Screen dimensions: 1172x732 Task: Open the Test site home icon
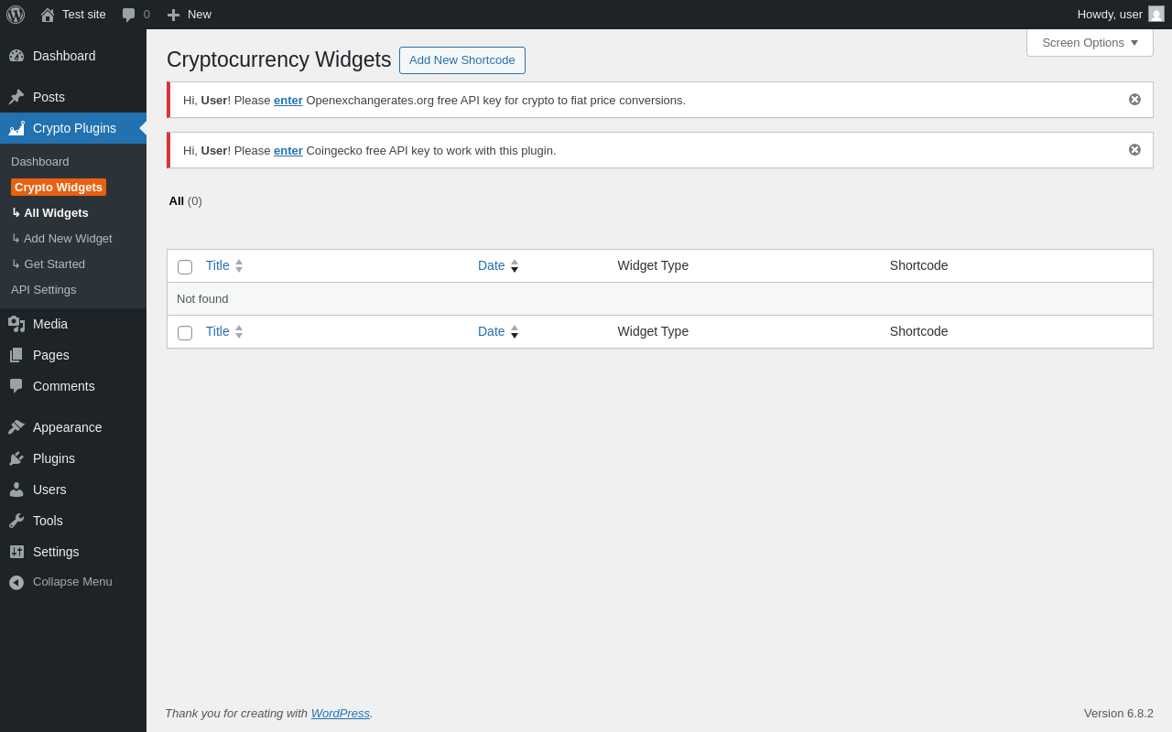point(48,15)
